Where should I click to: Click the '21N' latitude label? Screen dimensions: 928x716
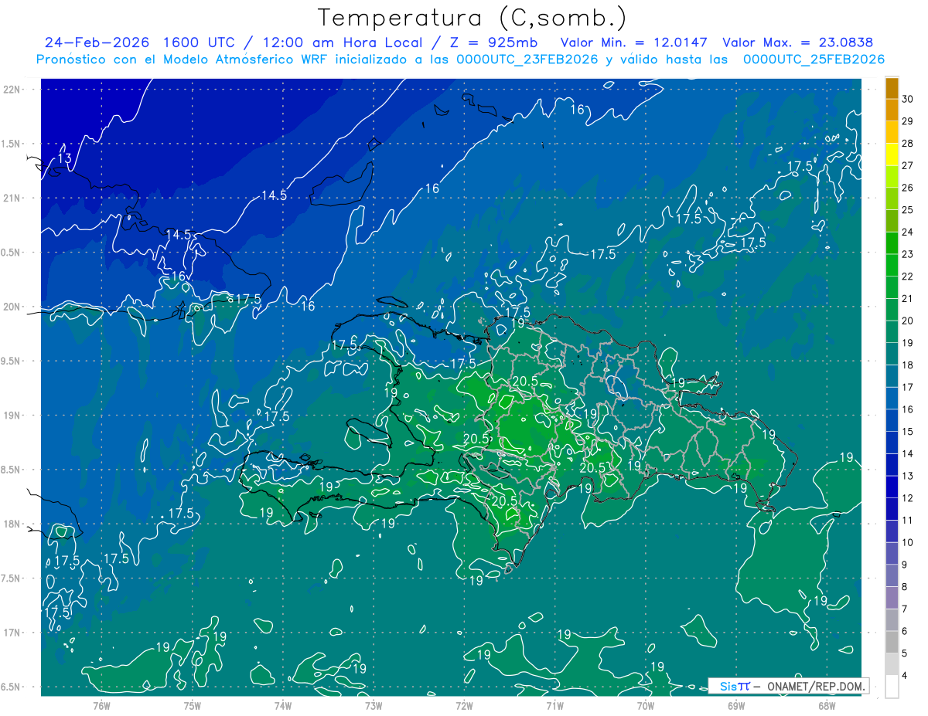tap(12, 199)
